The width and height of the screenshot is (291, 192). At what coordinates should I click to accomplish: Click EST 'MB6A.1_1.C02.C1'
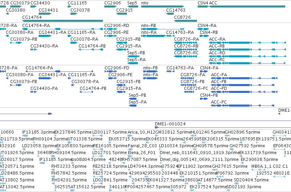pyautogui.click(x=269, y=166)
